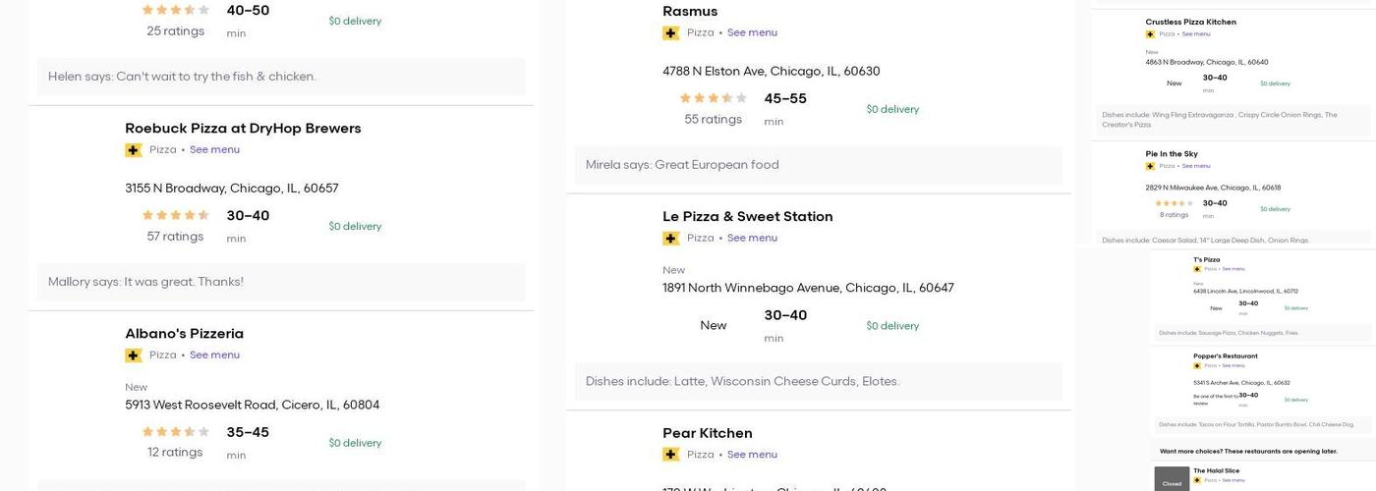Open Crustless Pizza Kitchen in the side list
Viewport: 1376px width, 491px height.
(1190, 23)
